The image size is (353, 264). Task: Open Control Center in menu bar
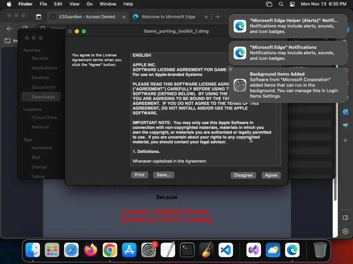click(x=292, y=4)
